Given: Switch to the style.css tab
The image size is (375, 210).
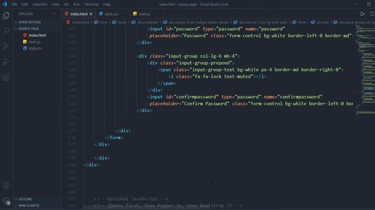Looking at the screenshot, I should coord(111,14).
